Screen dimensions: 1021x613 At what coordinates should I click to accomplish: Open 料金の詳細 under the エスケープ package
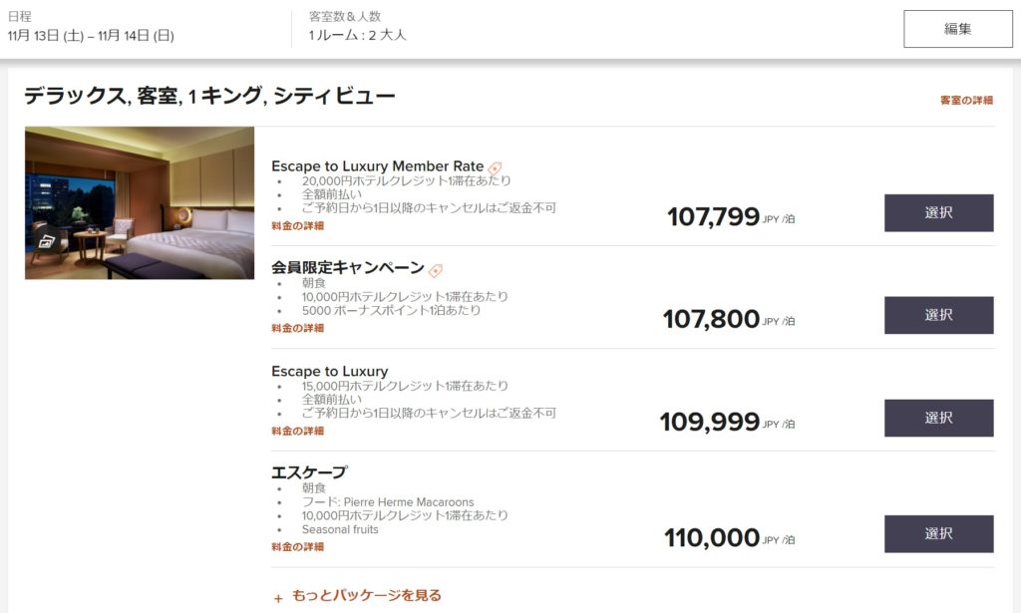point(297,547)
